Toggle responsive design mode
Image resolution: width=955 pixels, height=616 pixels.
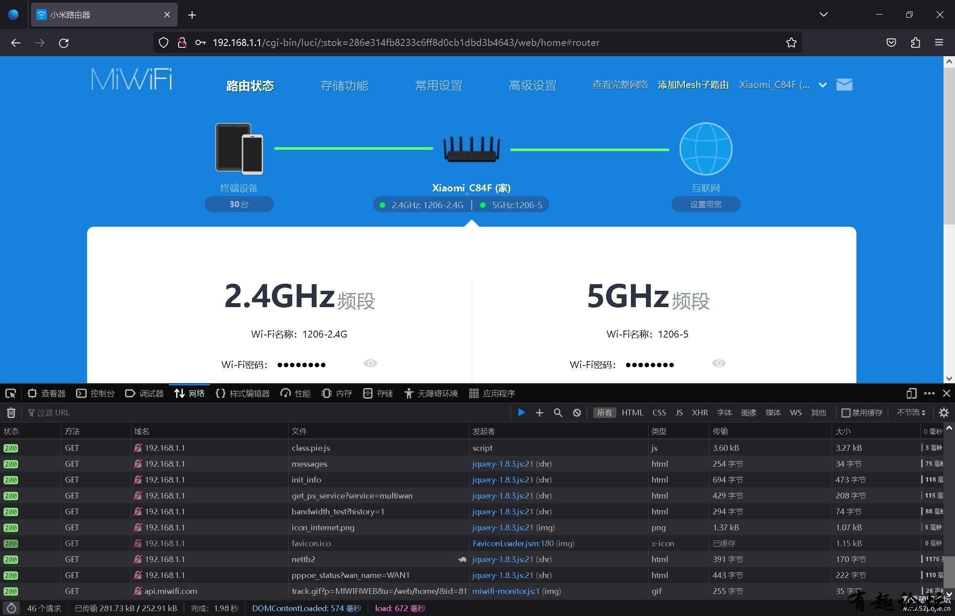click(911, 393)
